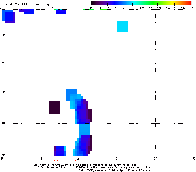Image resolution: width=196 pixels, height=172 pixels.
Task: Click the color bar label -4
Action: pyautogui.click(x=123, y=8)
